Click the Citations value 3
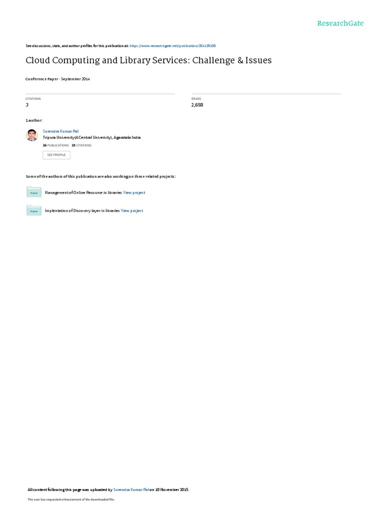 [x=27, y=105]
